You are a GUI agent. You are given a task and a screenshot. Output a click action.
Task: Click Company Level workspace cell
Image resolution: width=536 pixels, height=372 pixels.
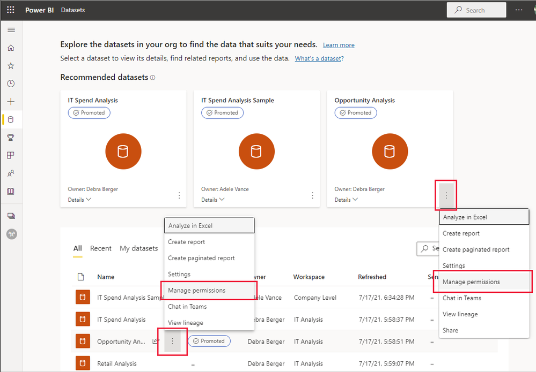tap(315, 297)
